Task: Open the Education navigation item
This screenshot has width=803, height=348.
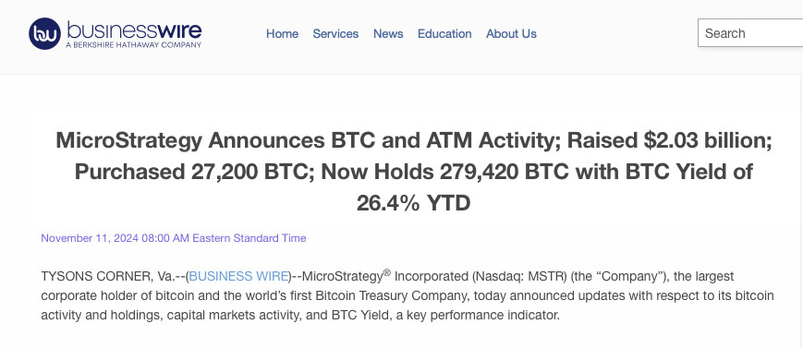Action: 444,34
